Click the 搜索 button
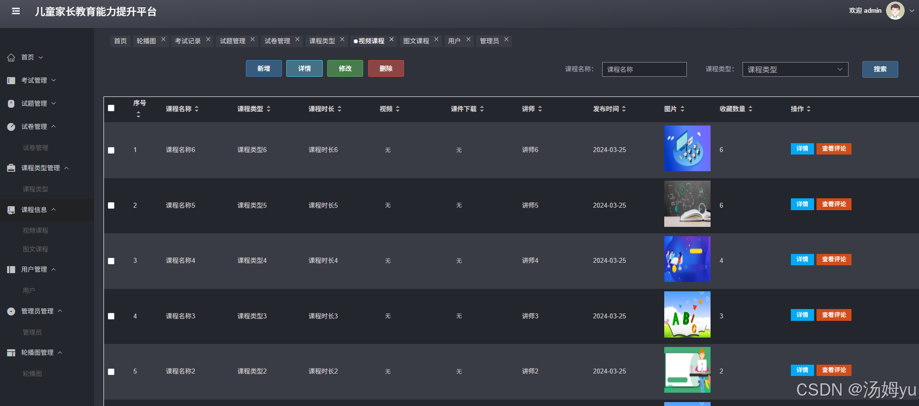This screenshot has height=406, width=919. click(880, 69)
